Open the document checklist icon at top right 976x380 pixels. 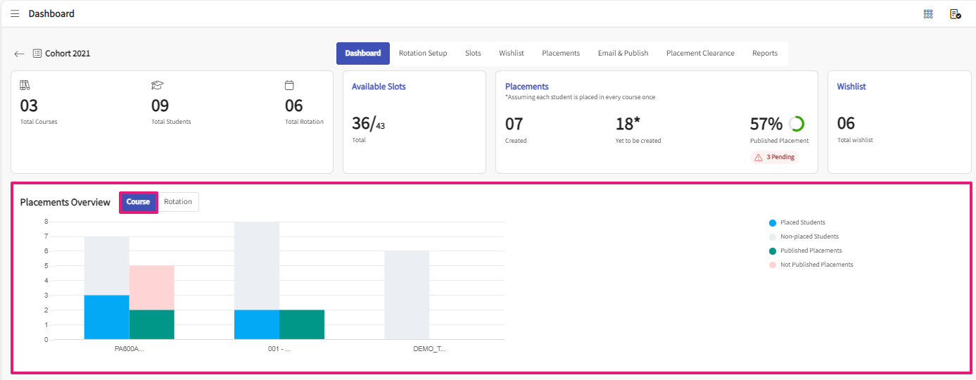tap(955, 13)
